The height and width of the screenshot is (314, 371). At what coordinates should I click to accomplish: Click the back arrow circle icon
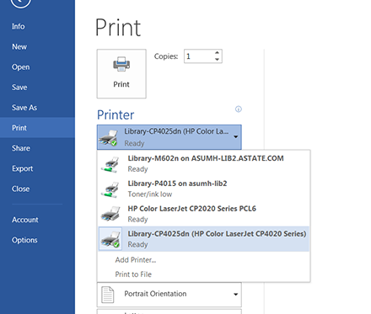(20, 3)
